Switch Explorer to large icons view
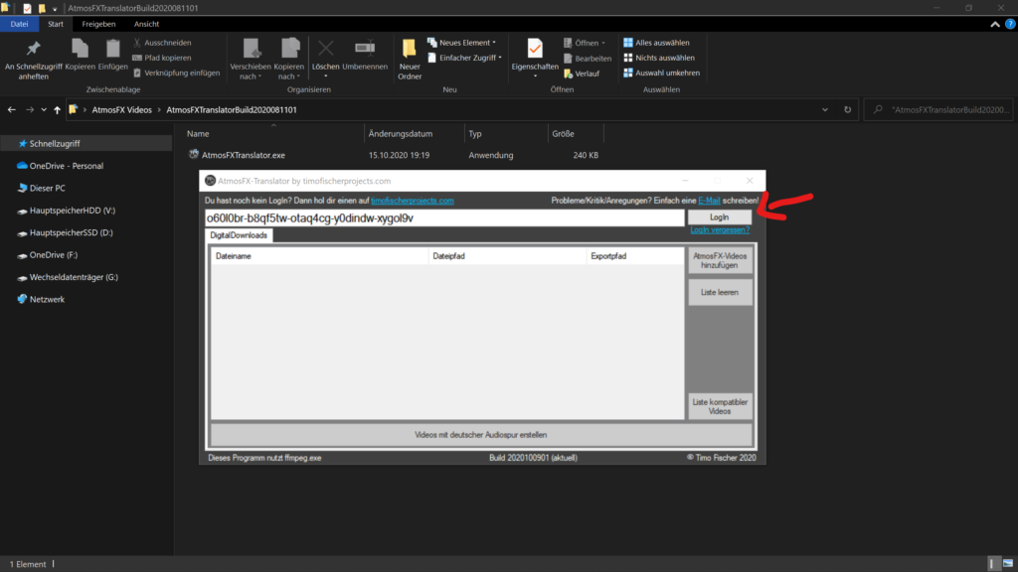 click(1008, 564)
